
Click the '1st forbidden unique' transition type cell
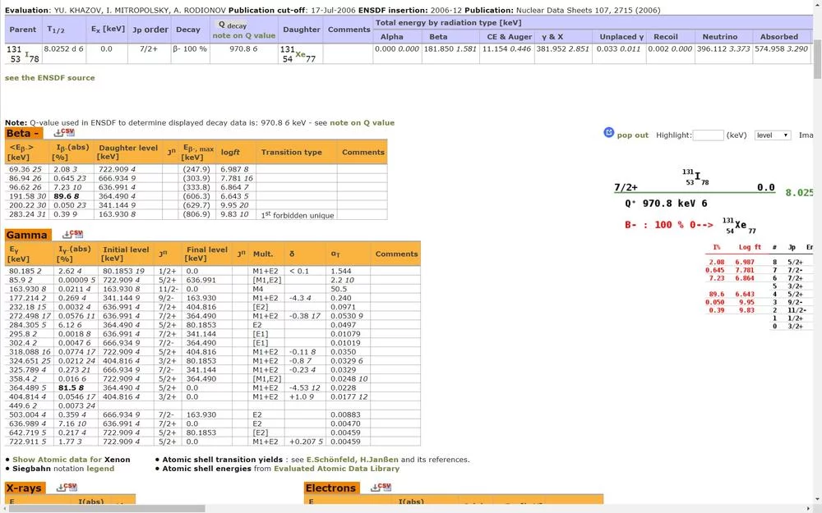click(298, 214)
